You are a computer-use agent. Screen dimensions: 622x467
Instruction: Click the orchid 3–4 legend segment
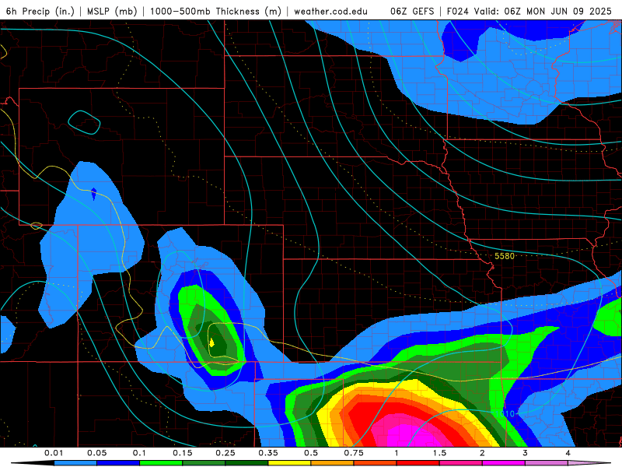click(x=547, y=463)
